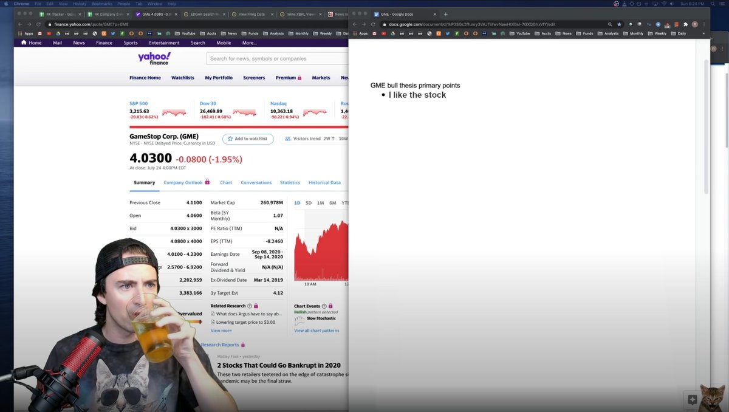Open the Daily bookmark folder in Docs window

tap(678, 33)
